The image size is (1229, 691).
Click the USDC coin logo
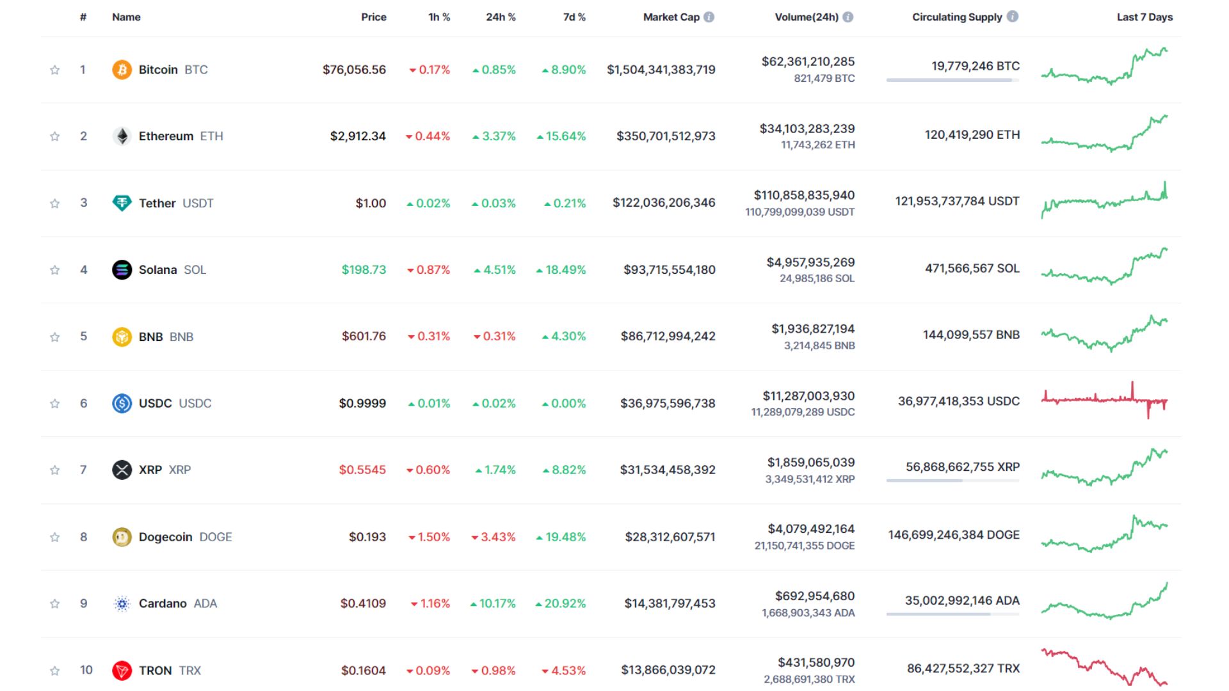[x=121, y=403]
